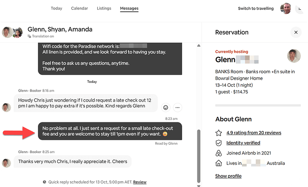Viewport: 308px width, 187px height.
Task: Click the emoji reaction smiley icon
Action: pos(166,107)
